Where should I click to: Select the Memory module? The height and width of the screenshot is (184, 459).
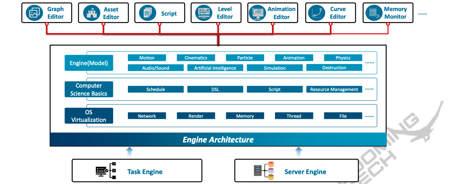tap(245, 116)
